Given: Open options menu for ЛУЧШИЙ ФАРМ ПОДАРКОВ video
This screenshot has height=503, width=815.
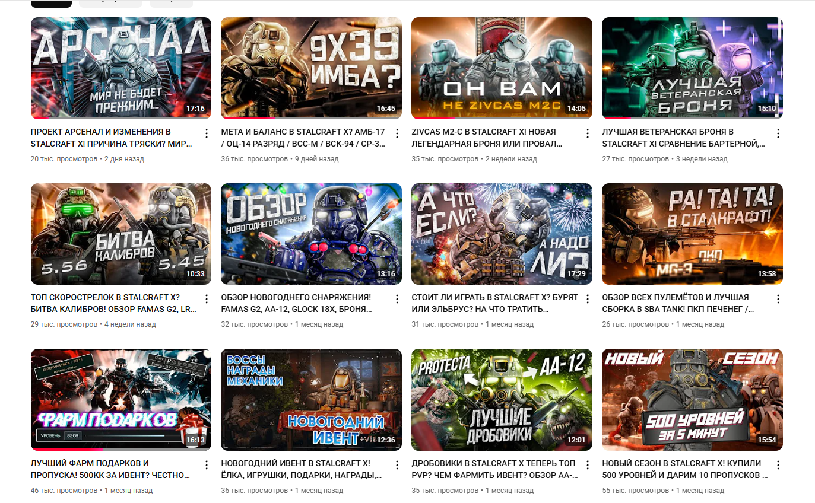Looking at the screenshot, I should pos(207,465).
